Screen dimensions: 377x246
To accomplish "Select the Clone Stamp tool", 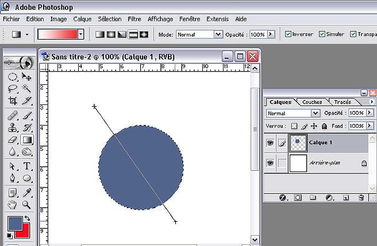I will tap(13, 127).
